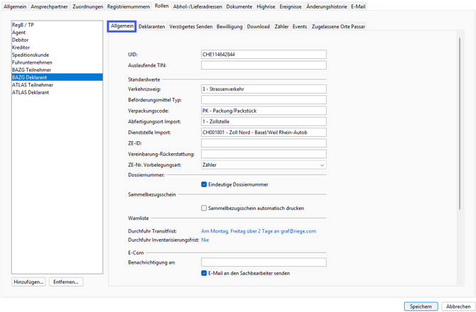Open the Verzögertes Senden tab
Viewport: 476px width, 312px height.
190,27
